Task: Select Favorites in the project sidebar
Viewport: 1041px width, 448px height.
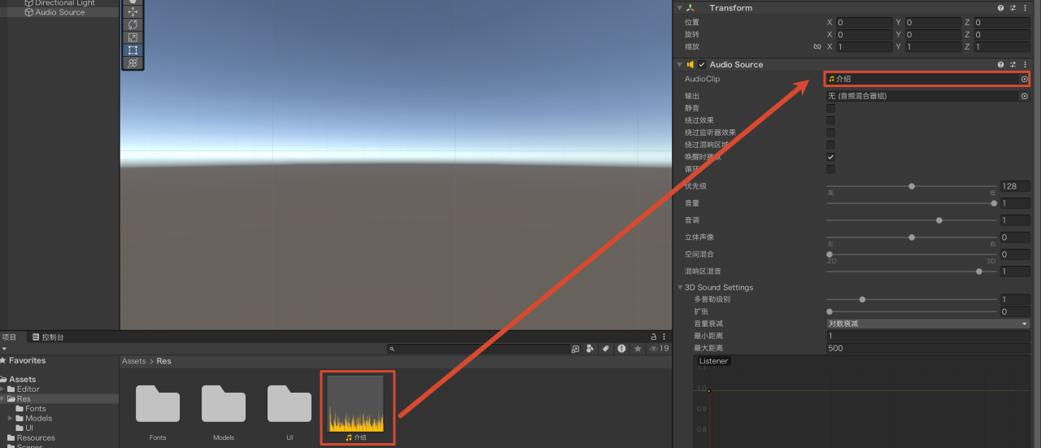Action: tap(27, 360)
